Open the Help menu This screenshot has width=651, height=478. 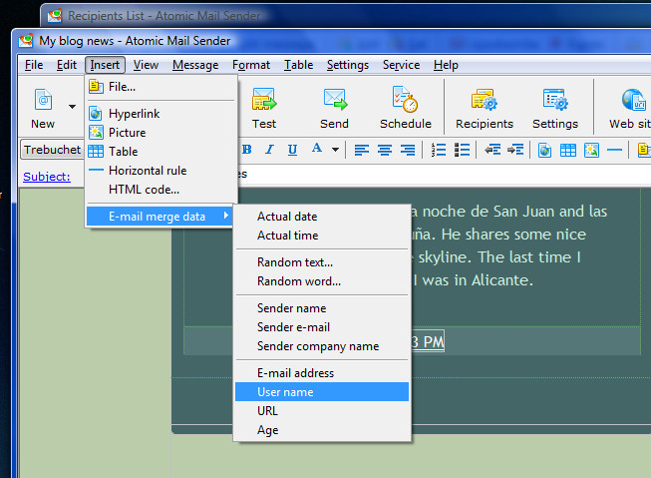446,65
